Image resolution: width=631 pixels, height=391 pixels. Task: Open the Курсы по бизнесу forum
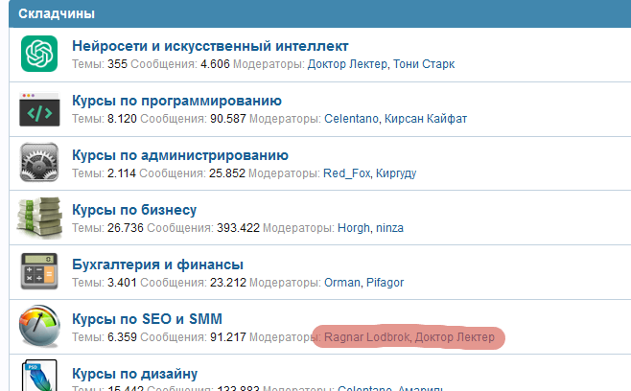click(134, 210)
